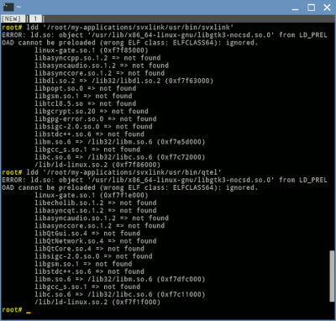Click libc.so.6 line with address 0xf7c72000
The height and width of the screenshot is (321, 336).
pos(120,157)
